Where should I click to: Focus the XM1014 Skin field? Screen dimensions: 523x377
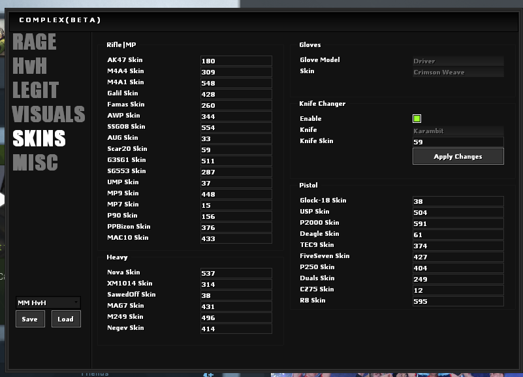[236, 284]
